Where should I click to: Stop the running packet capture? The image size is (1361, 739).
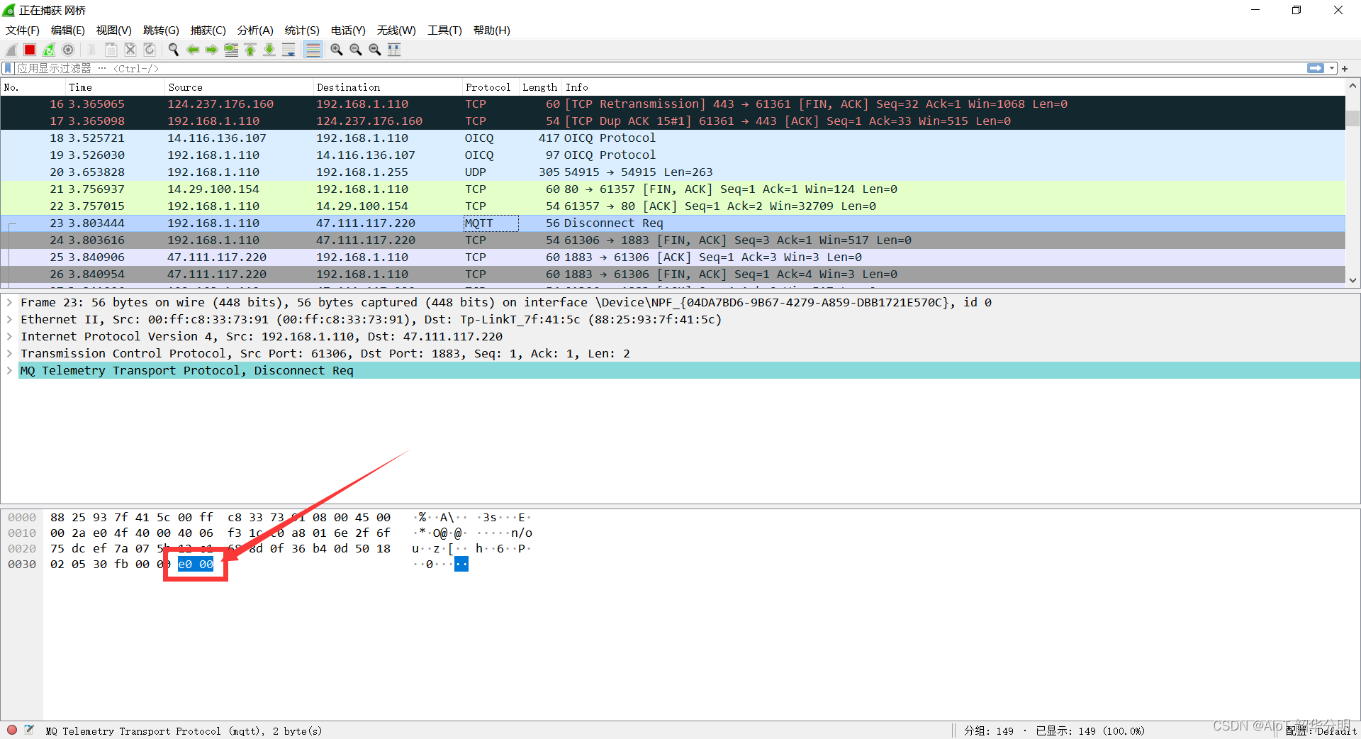(x=30, y=50)
